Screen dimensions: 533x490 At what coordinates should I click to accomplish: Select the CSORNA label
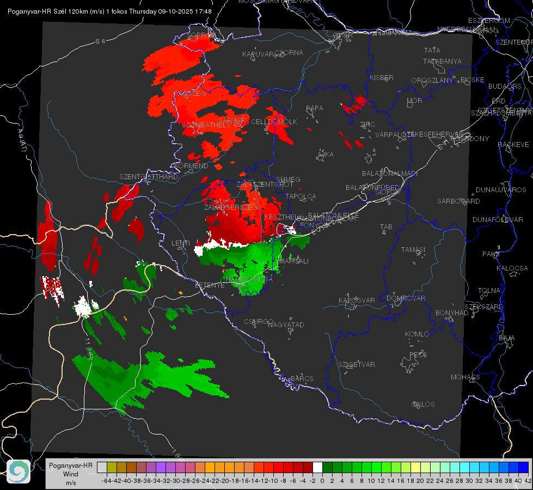pos(289,53)
